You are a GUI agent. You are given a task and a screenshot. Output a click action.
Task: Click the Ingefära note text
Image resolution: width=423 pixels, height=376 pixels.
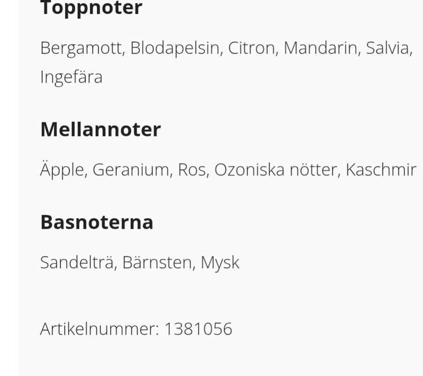71,77
